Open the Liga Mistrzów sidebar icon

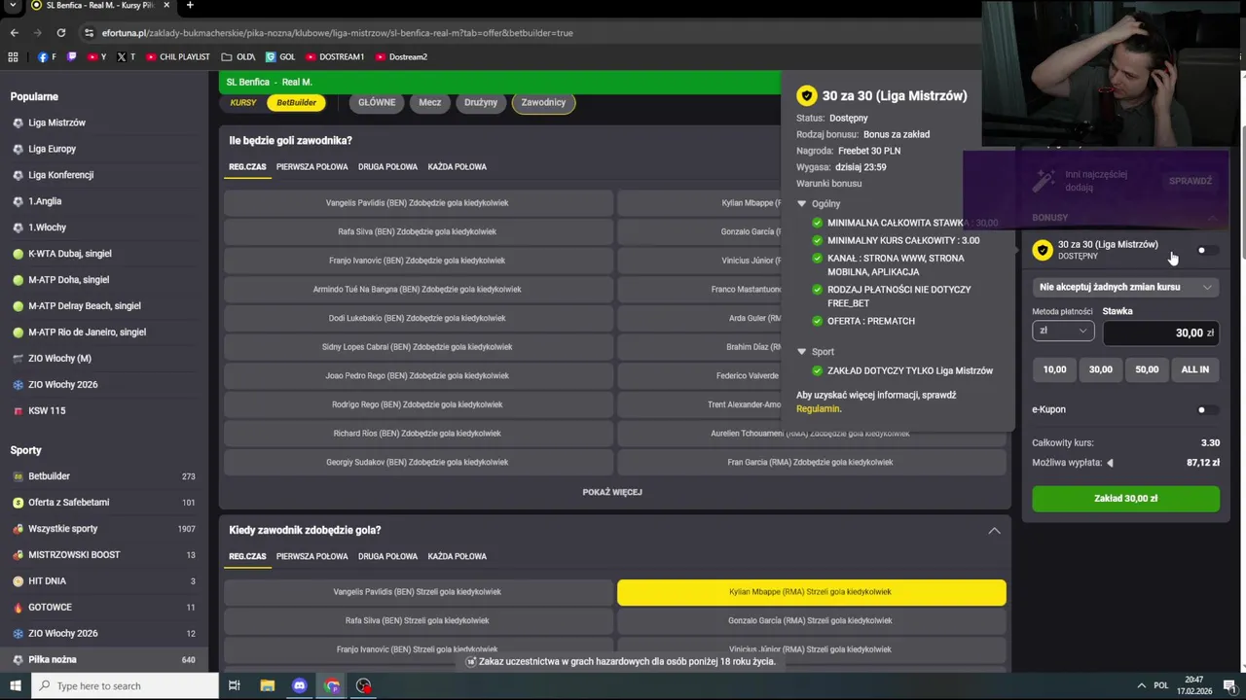(18, 123)
